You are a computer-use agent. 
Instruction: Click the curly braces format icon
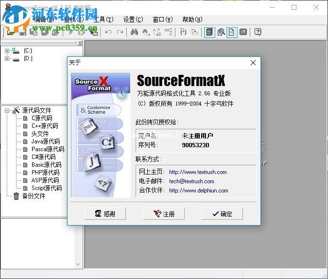183,32
